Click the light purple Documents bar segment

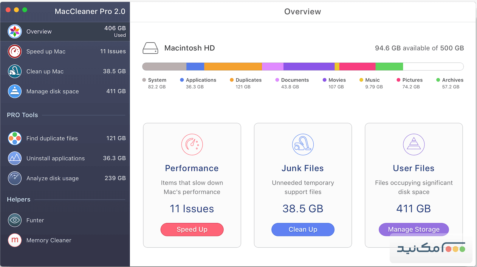click(272, 67)
